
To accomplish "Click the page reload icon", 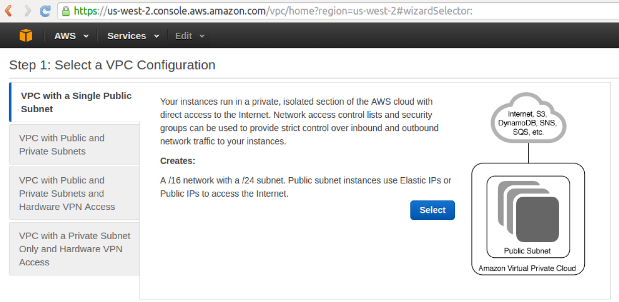I will click(x=45, y=10).
